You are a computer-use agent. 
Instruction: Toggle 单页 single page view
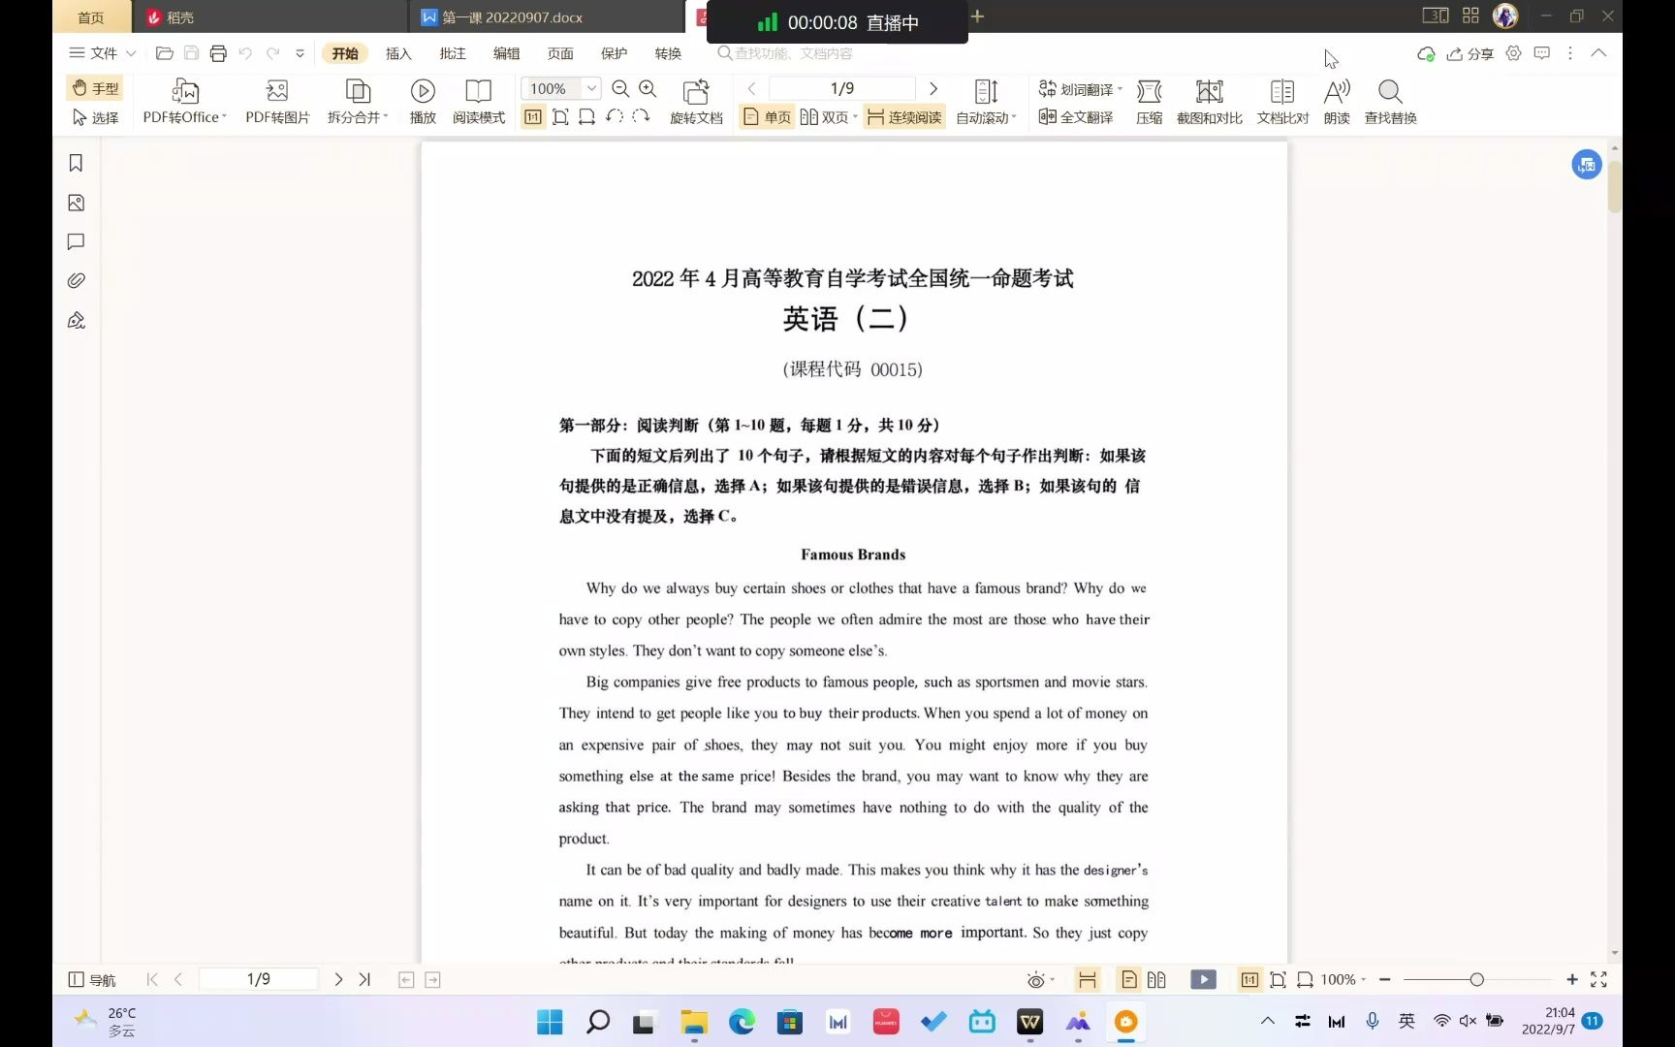click(767, 117)
